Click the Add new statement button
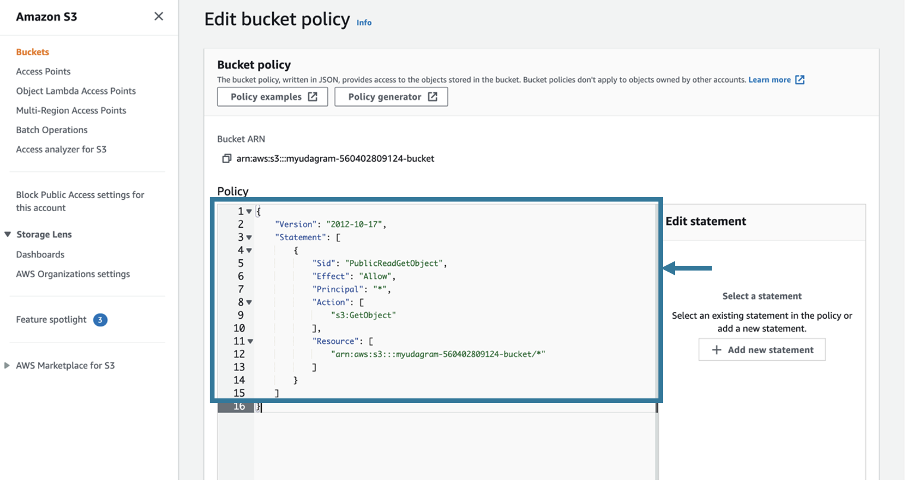The image size is (908, 484). tap(762, 350)
